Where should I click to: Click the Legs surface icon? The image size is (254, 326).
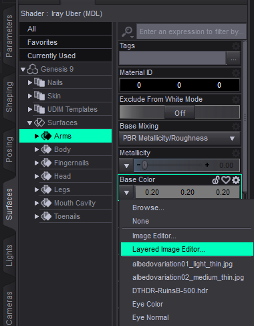(46, 189)
